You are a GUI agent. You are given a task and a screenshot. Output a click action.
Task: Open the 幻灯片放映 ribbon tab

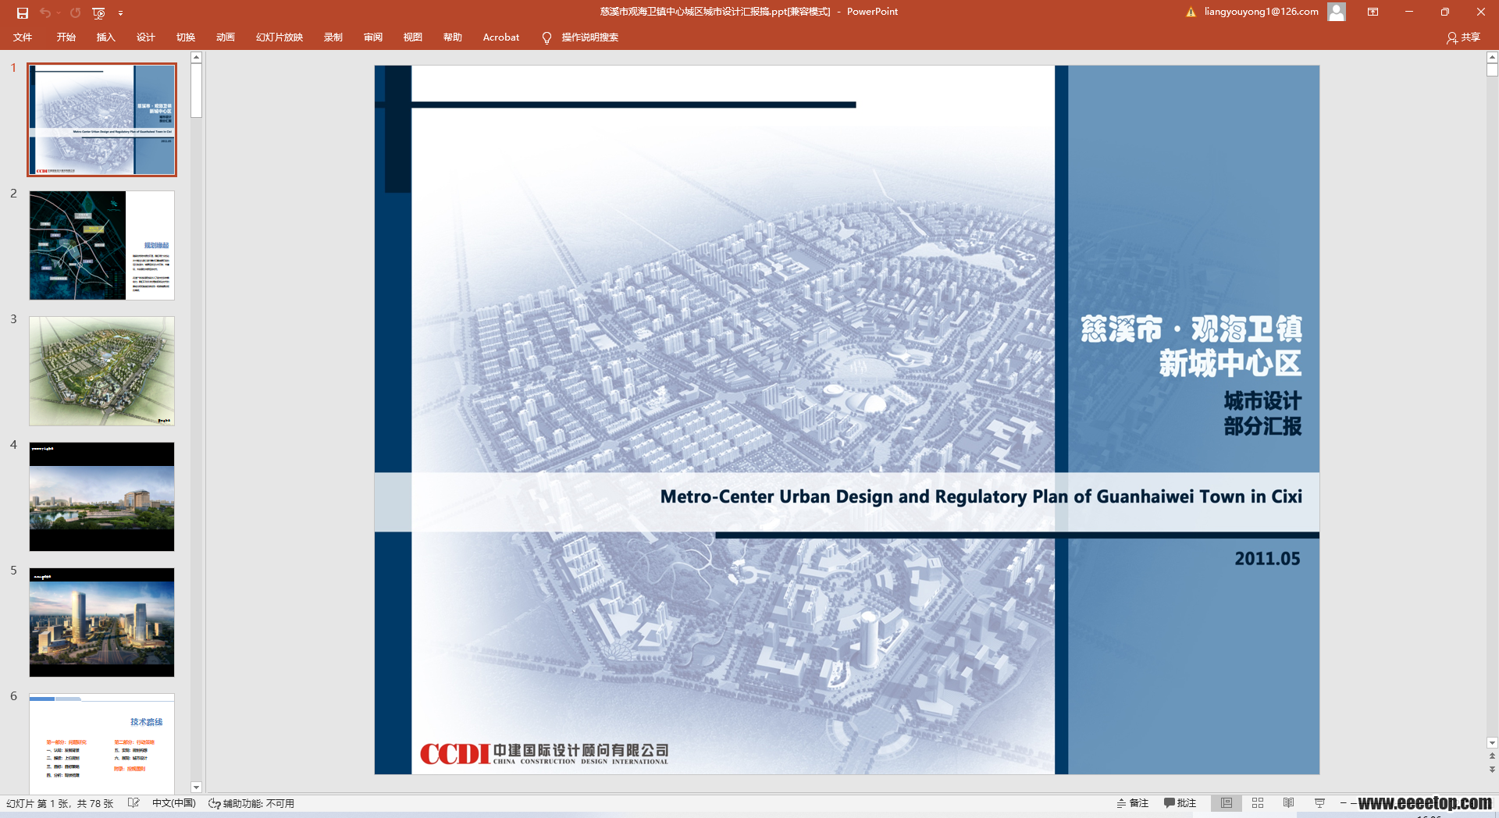click(280, 37)
